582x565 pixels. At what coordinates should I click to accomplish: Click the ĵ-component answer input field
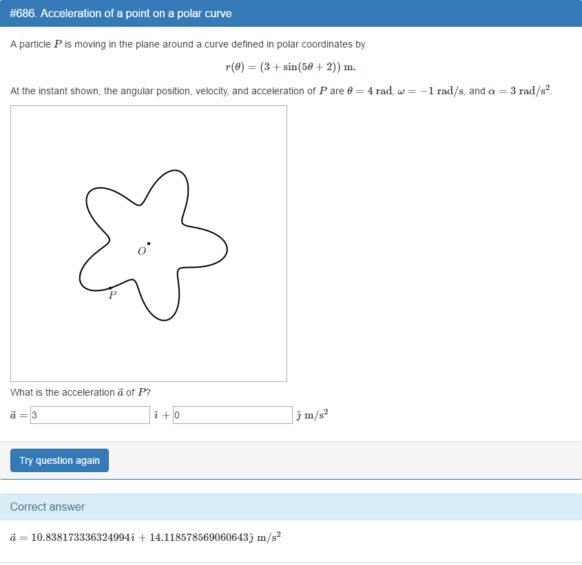(x=233, y=415)
